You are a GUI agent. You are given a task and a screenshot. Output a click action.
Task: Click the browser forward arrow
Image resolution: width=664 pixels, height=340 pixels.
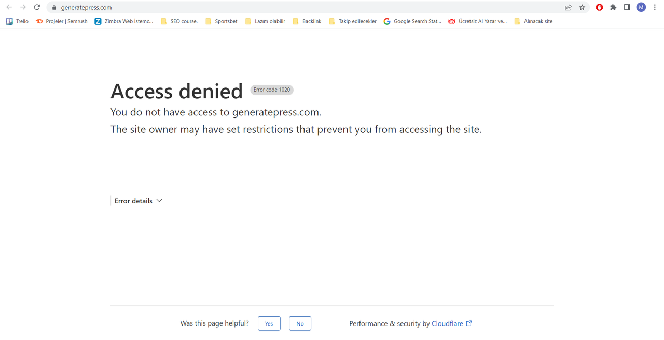(x=23, y=7)
